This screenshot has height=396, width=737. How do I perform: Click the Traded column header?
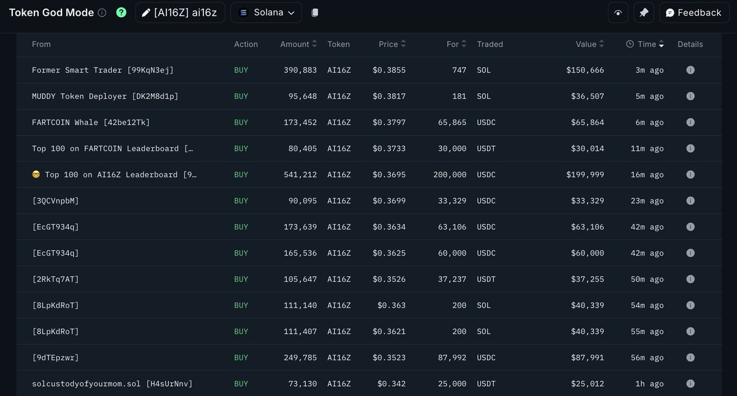pyautogui.click(x=489, y=44)
